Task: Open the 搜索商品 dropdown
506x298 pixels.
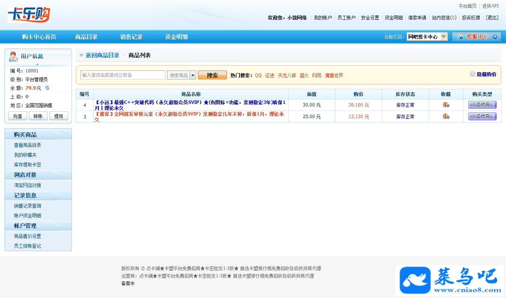Action: coord(193,75)
